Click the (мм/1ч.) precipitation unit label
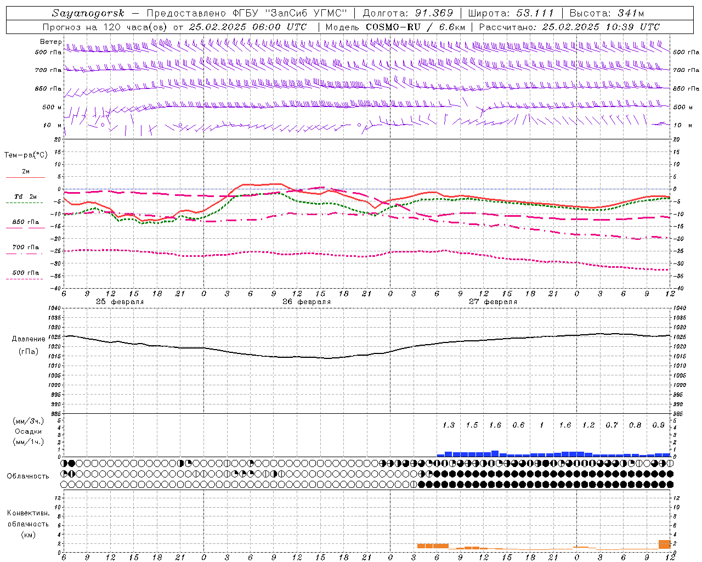 coord(29,442)
